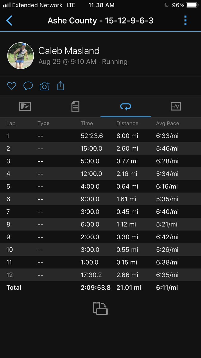Tap the 11:38 AM clock
The height and width of the screenshot is (358, 201).
click(x=101, y=5)
